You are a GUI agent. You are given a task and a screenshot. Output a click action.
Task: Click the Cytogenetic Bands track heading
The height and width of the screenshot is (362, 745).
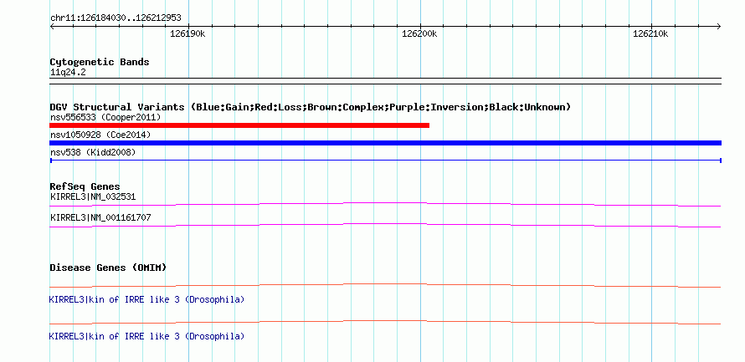point(100,62)
